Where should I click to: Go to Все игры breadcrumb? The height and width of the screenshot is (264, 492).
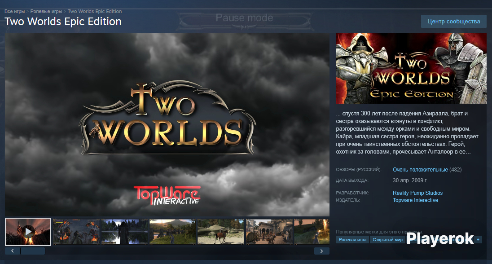(x=14, y=11)
